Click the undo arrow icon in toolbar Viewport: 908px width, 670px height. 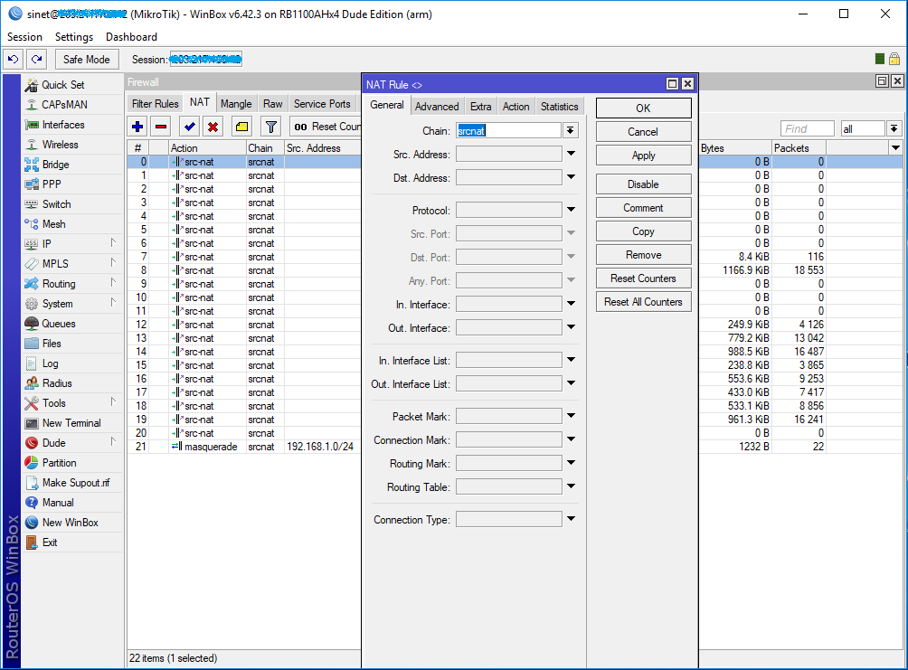coord(13,59)
